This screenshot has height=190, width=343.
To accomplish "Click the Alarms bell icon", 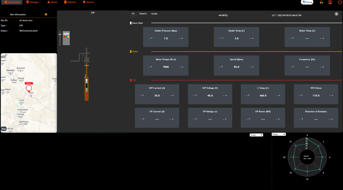I will pyautogui.click(x=84, y=2).
